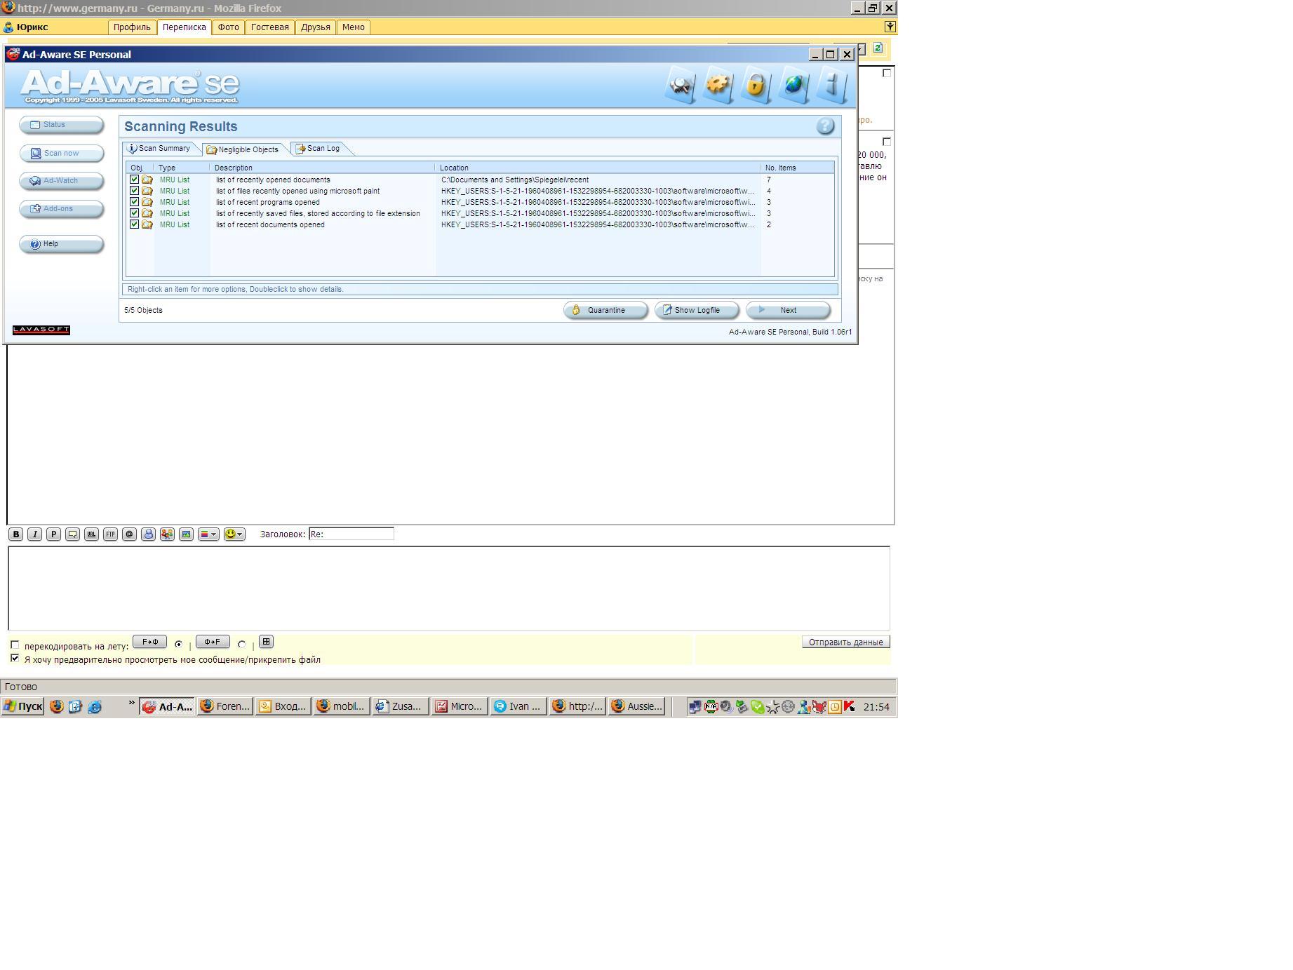Screen dimensions: 1293x970
Task: Insert a picture using image icon
Action: 186,534
